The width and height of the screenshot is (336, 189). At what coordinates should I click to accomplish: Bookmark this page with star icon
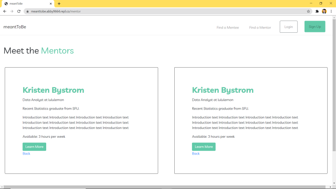pyautogui.click(x=308, y=11)
